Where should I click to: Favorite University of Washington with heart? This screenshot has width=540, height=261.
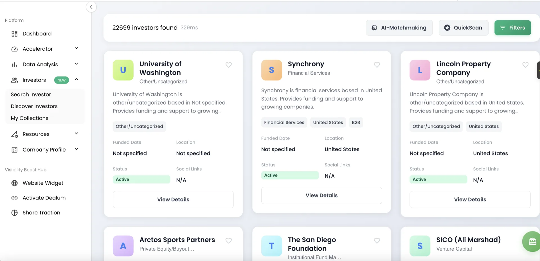229,65
